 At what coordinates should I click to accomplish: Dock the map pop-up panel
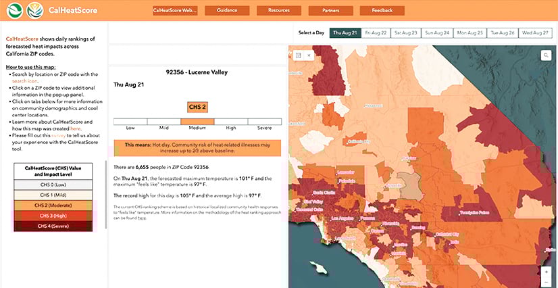click(x=298, y=55)
